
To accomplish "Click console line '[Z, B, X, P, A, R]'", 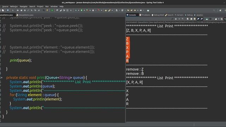I will 138,30.
